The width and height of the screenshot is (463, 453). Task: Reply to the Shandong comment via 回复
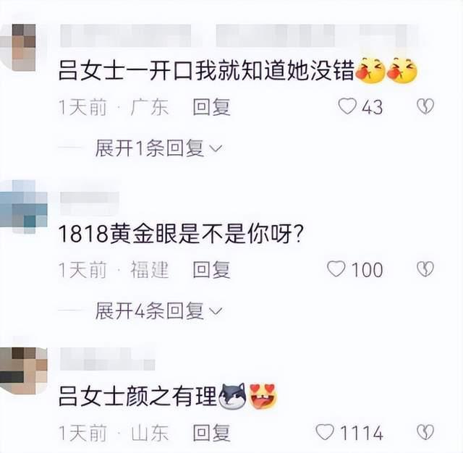point(211,433)
